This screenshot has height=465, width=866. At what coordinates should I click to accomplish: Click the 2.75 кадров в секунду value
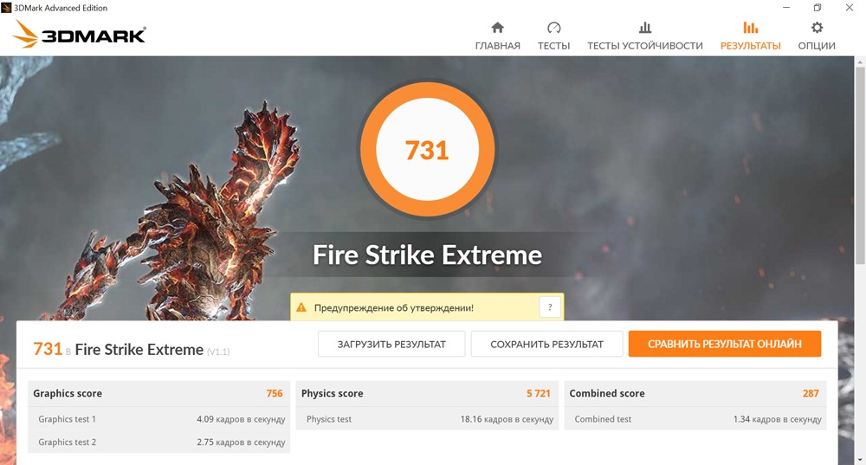point(241,442)
